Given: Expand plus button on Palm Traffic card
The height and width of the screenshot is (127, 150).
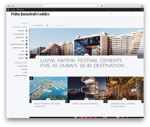Looking at the screenshot, I should tap(48, 100).
